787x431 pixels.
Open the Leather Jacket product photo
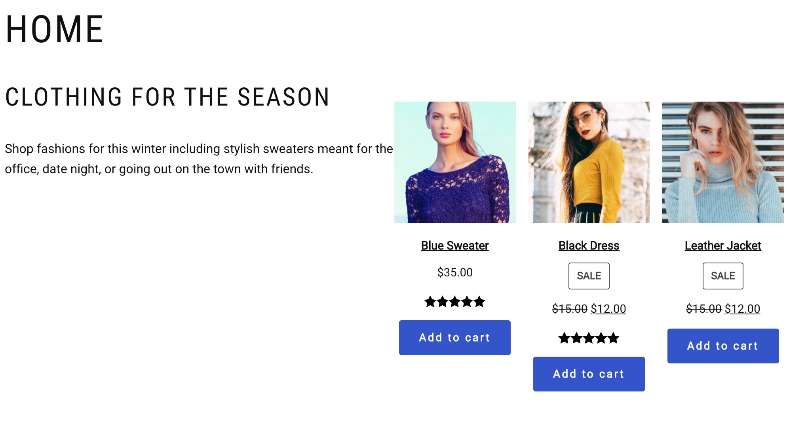point(723,162)
